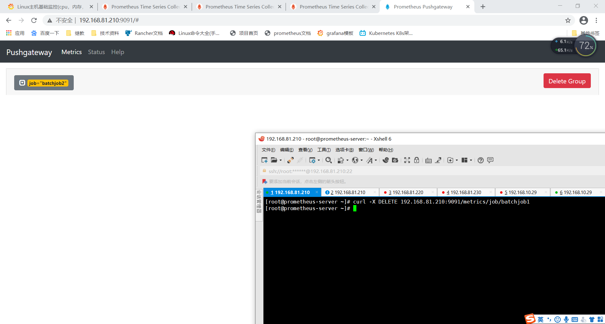Viewport: 605px width, 324px height.
Task: Open the Xshell 查看(V) menu
Action: 305,150
